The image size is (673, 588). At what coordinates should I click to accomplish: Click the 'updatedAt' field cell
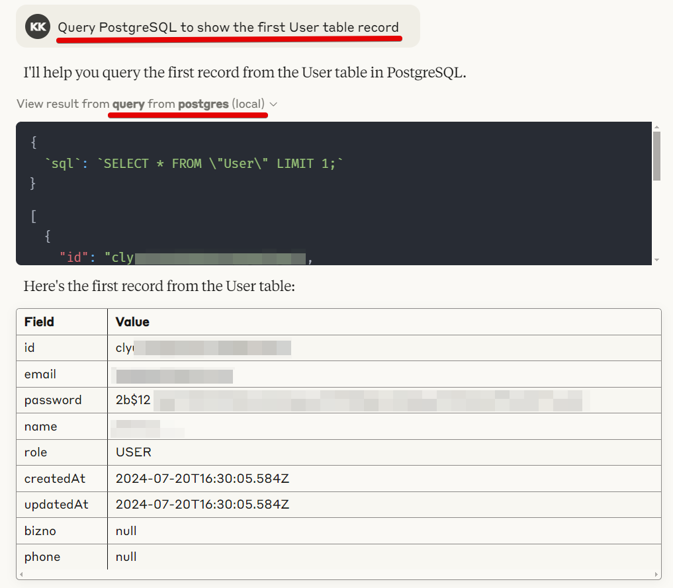62,505
